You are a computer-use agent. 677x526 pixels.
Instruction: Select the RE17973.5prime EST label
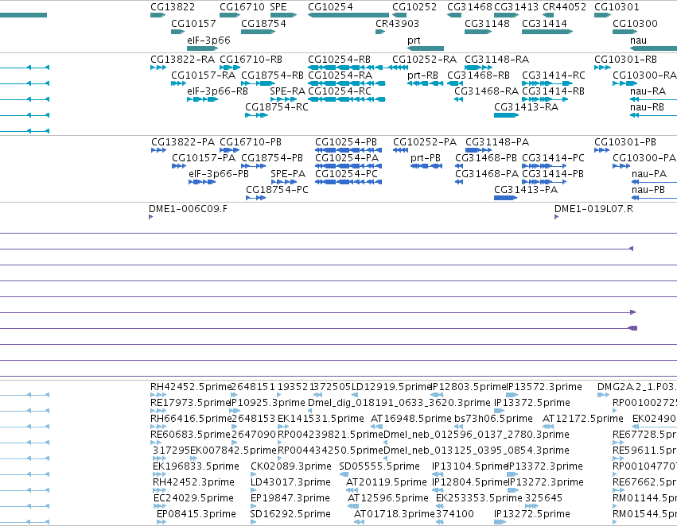[190, 403]
